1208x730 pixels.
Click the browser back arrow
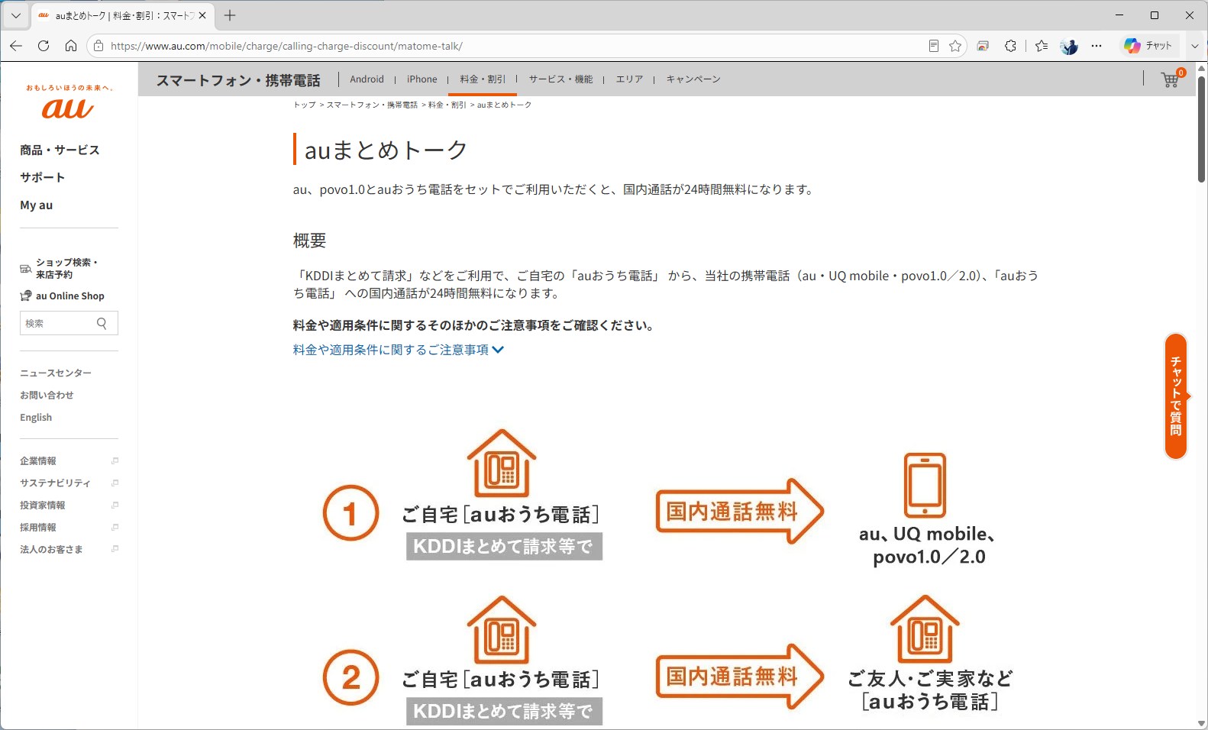16,46
